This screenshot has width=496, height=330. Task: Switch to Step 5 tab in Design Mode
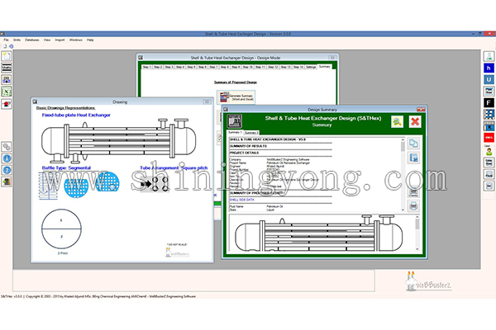(191, 67)
